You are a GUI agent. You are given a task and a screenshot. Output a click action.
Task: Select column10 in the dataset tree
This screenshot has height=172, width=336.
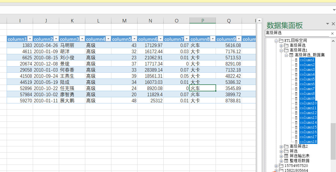308,103
